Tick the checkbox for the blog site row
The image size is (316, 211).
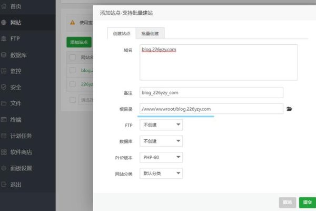[73, 70]
